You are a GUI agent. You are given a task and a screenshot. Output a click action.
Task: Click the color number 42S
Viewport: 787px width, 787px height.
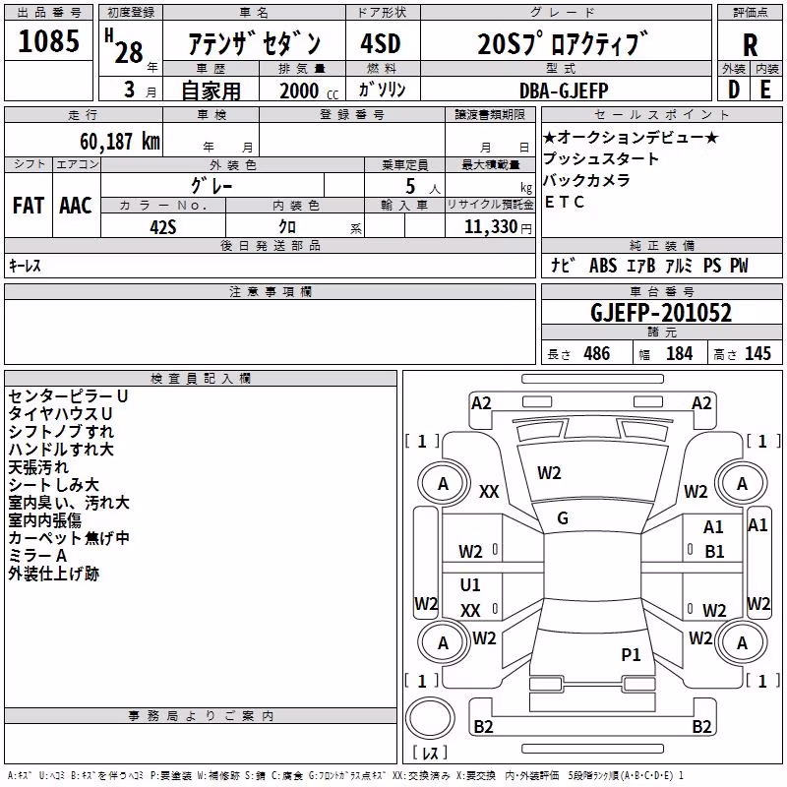coord(163,227)
